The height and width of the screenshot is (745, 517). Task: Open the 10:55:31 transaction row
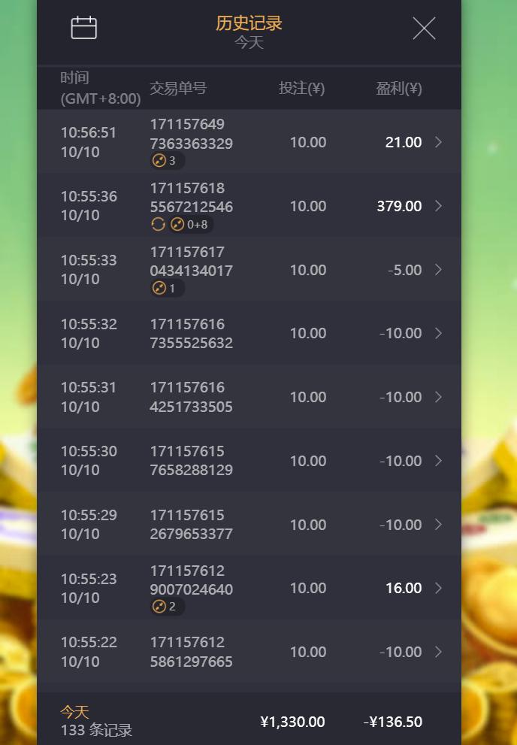(x=248, y=397)
